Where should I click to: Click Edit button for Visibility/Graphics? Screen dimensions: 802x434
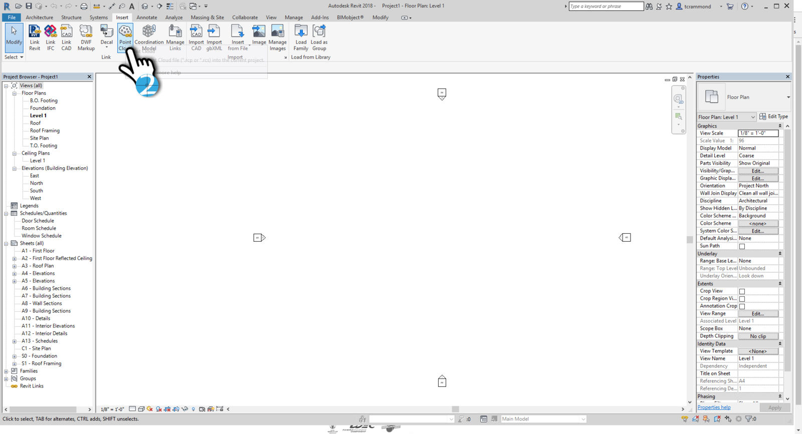click(758, 171)
